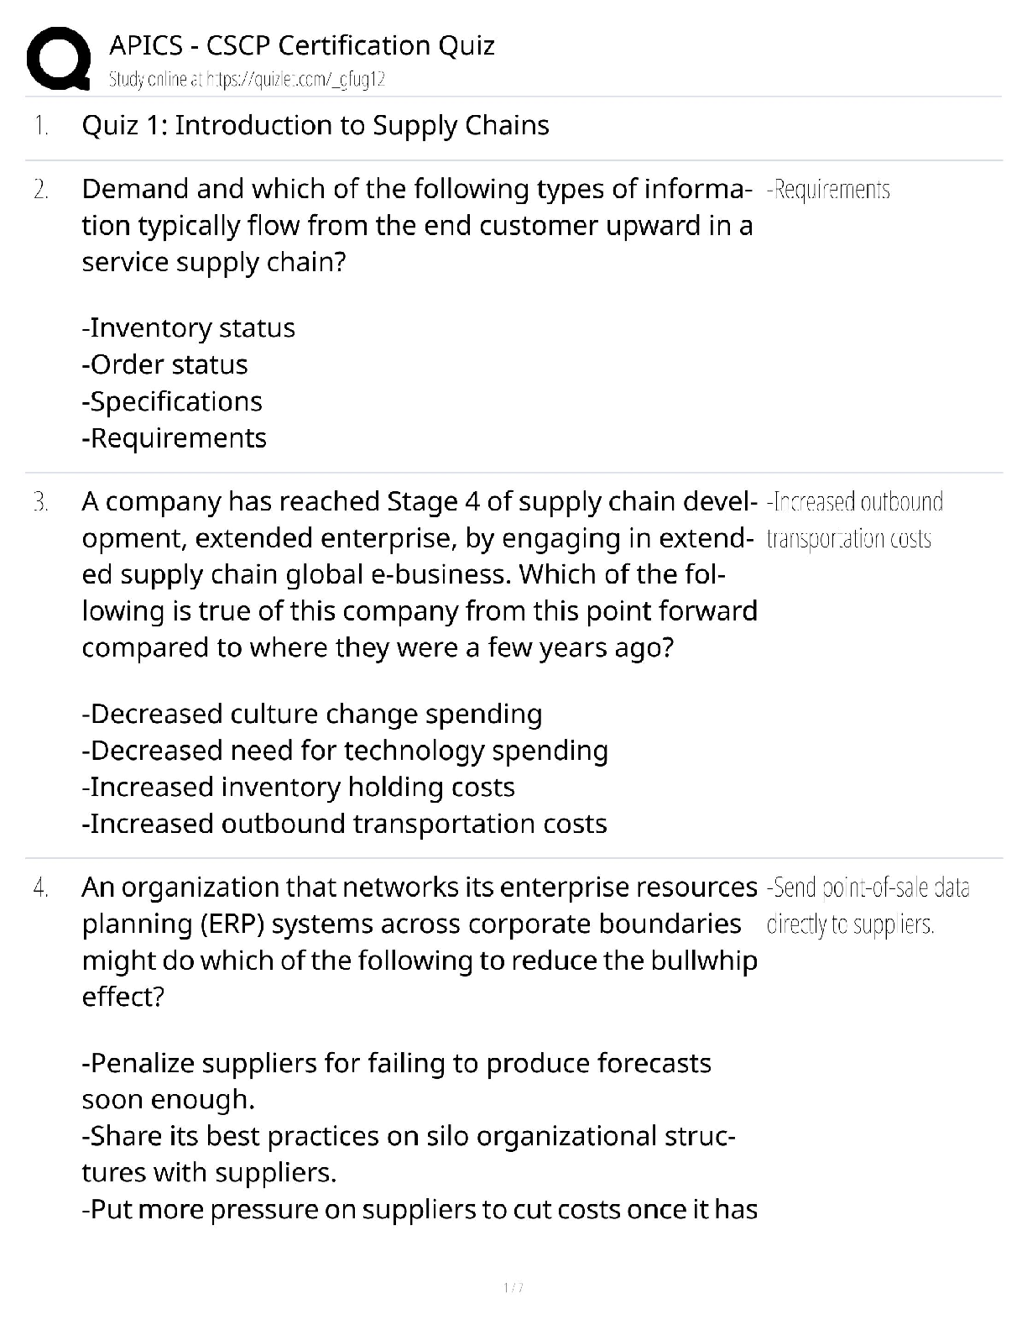Click the APICS - CSCP Certification Quiz title

coord(302,45)
